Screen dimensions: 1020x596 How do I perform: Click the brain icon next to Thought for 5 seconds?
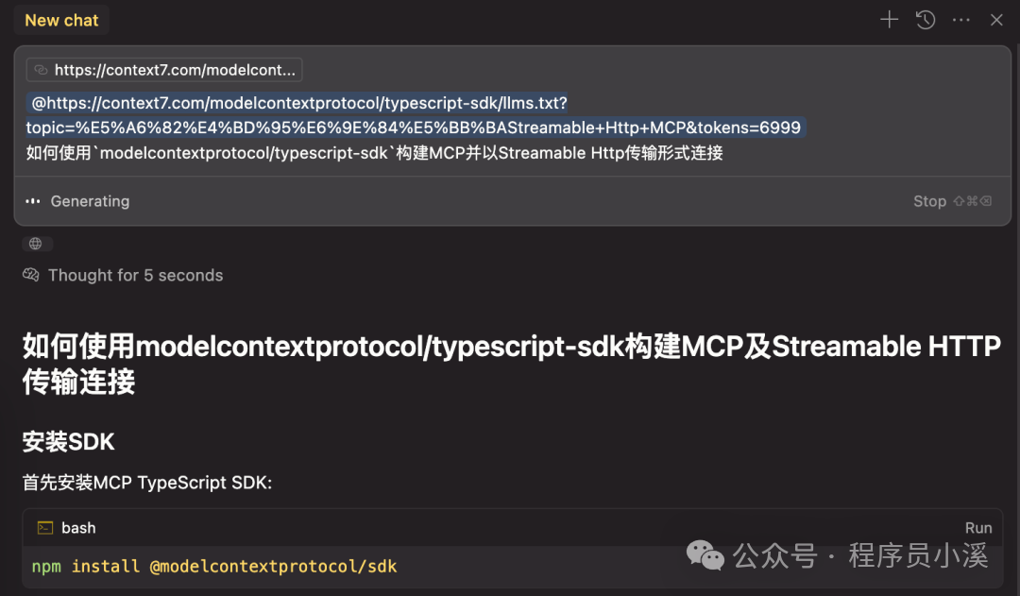point(30,275)
